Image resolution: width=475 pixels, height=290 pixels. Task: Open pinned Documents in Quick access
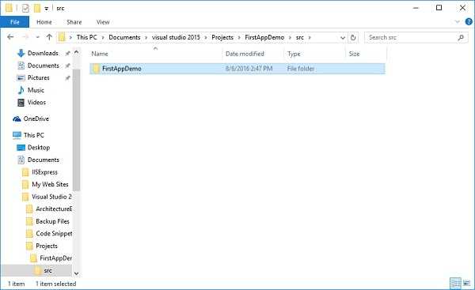pos(43,66)
